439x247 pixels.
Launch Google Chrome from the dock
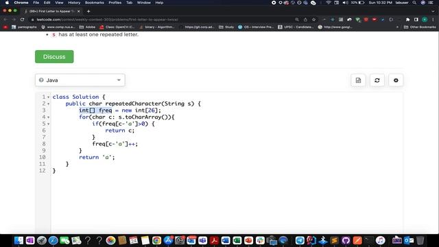pos(156,240)
